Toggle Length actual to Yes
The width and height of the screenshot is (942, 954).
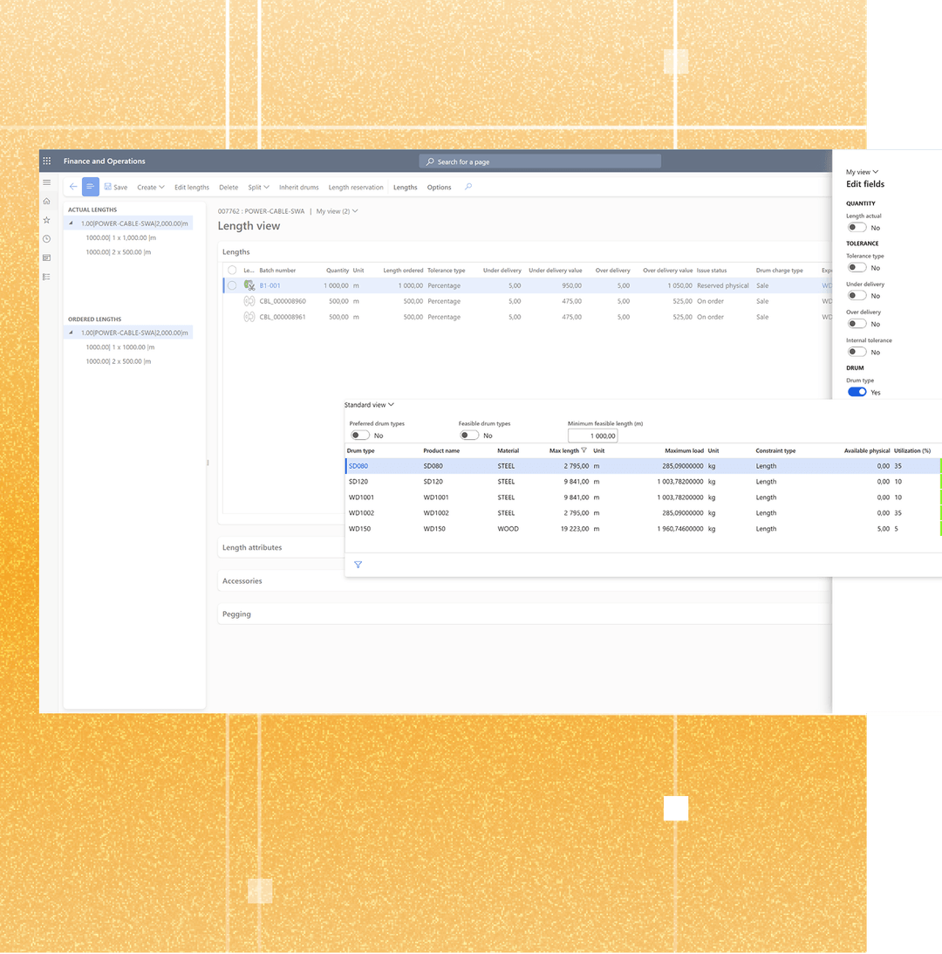[857, 227]
